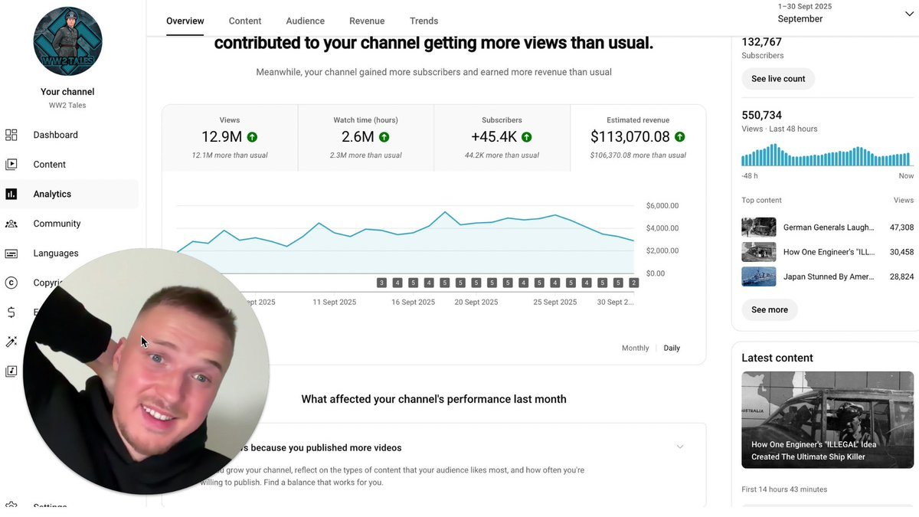The height and width of the screenshot is (517, 919).
Task: Click the last video marker labeled 2
Action: coord(633,283)
